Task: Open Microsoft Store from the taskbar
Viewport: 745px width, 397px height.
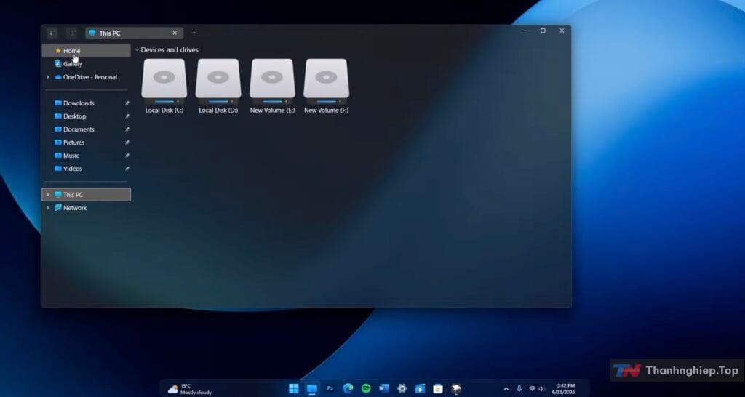Action: [438, 389]
